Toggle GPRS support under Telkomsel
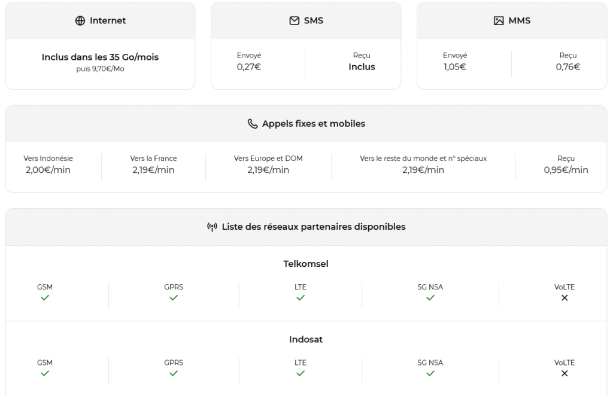The height and width of the screenshot is (396, 613). 174,297
